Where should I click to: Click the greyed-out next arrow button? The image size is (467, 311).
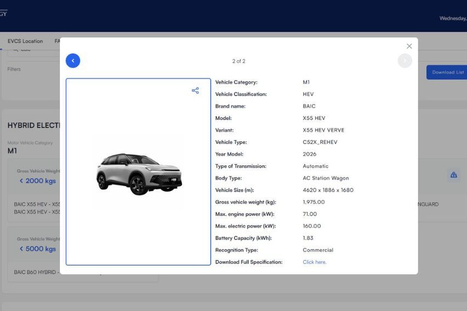click(405, 61)
